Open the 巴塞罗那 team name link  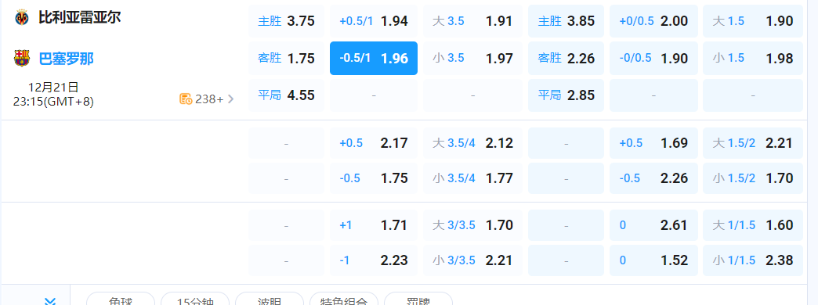(x=67, y=59)
